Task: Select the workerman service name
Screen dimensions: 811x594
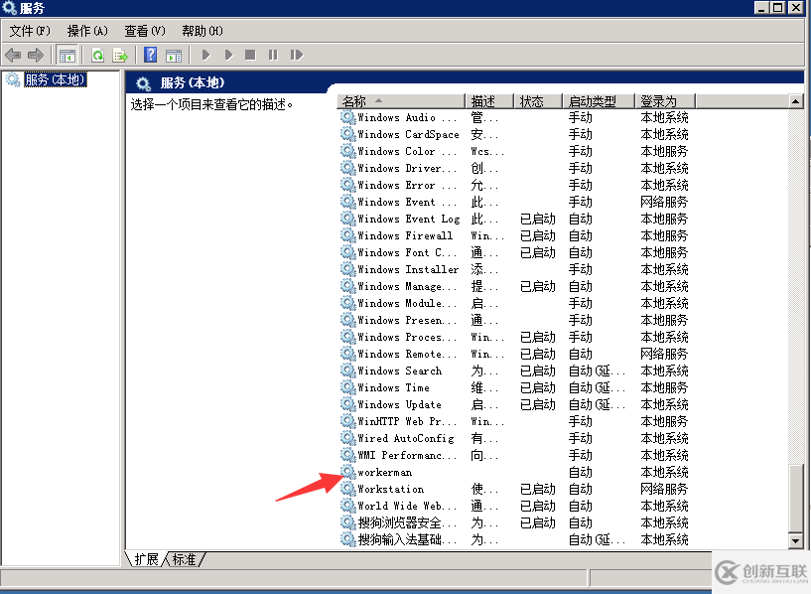Action: point(385,473)
